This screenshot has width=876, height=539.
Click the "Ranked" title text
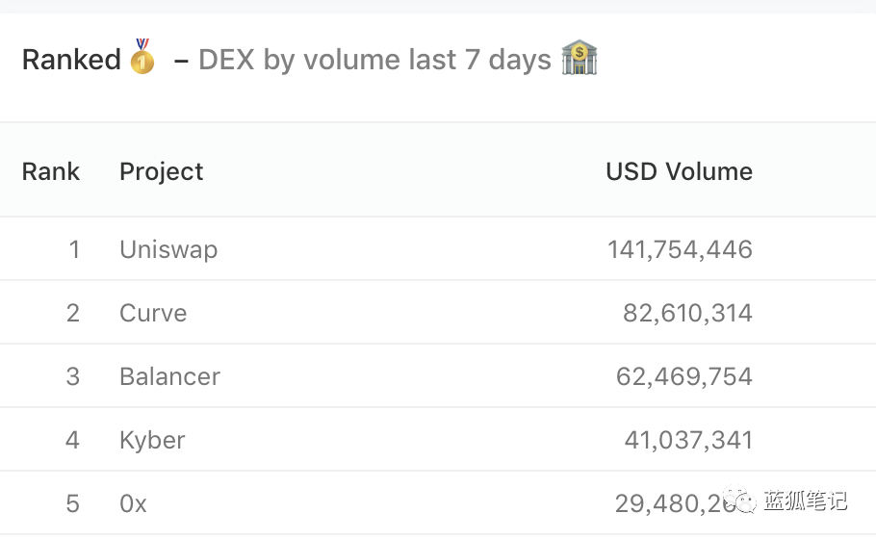[71, 60]
